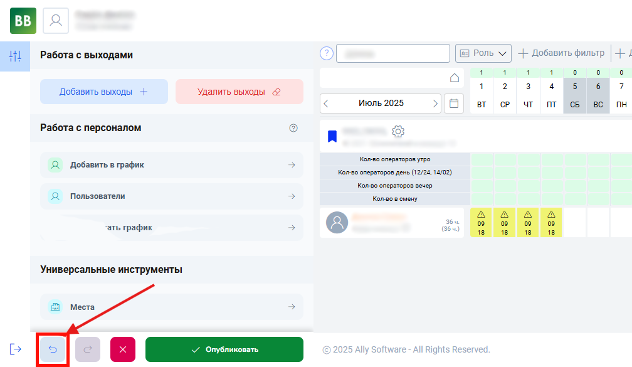The image size is (632, 367).
Task: Open the help question mark near search
Action: pyautogui.click(x=326, y=53)
